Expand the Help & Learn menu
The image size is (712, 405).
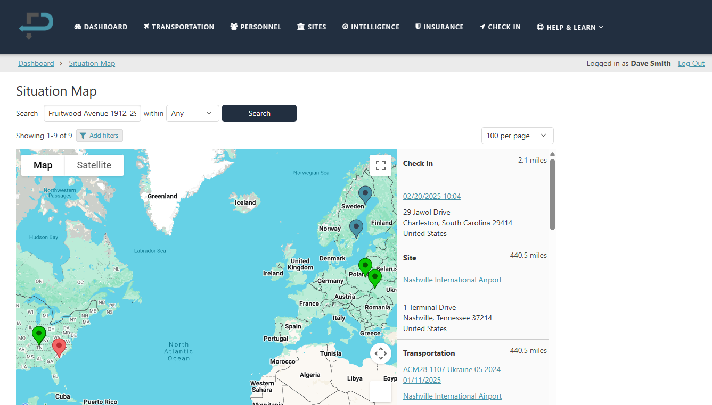point(570,27)
